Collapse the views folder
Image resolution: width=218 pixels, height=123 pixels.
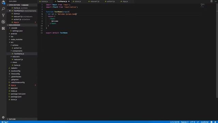(x=22, y=62)
